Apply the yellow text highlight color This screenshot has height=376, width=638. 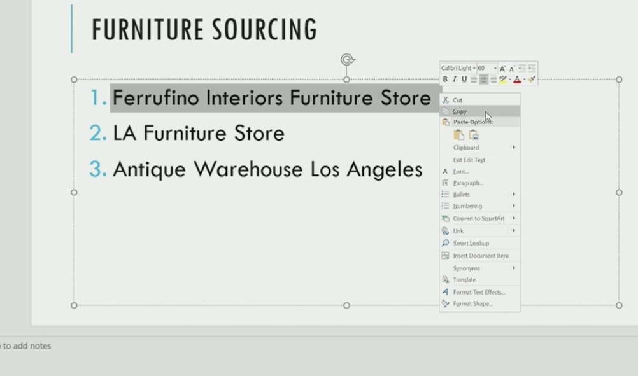[x=503, y=80]
